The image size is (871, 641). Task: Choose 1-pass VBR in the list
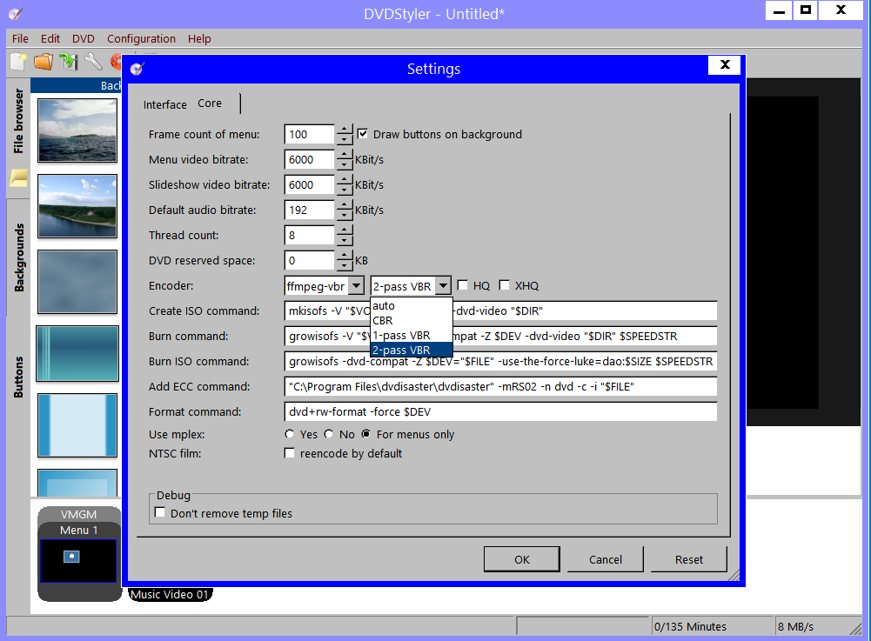pos(411,336)
